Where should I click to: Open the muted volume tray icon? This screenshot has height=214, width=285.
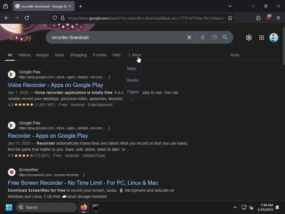[x=251, y=207]
